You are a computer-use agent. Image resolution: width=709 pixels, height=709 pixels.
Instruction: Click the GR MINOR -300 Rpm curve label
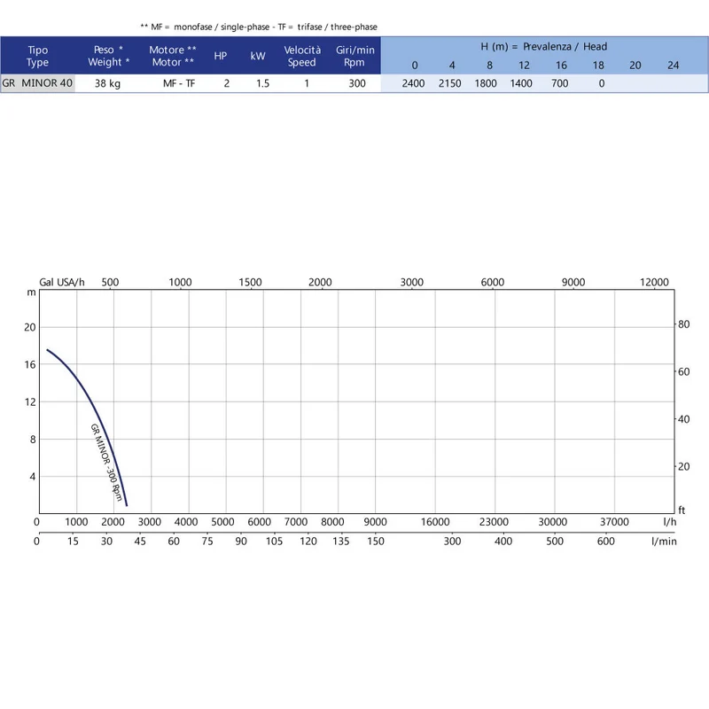coord(106,462)
